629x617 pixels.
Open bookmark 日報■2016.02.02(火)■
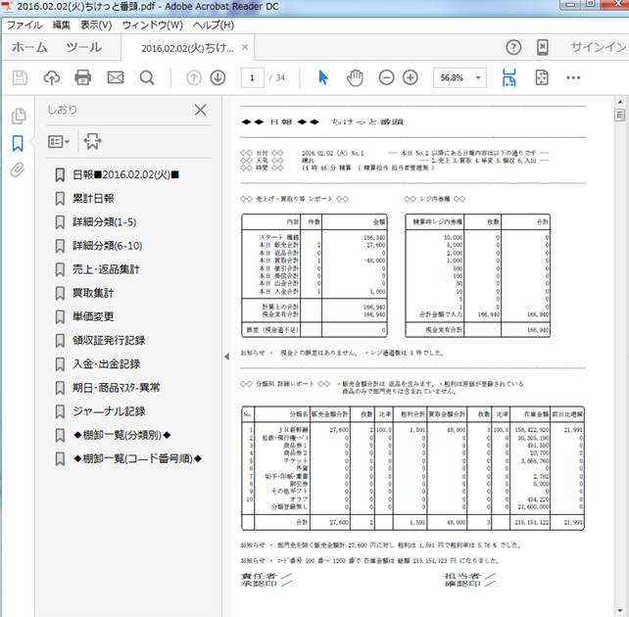[126, 174]
